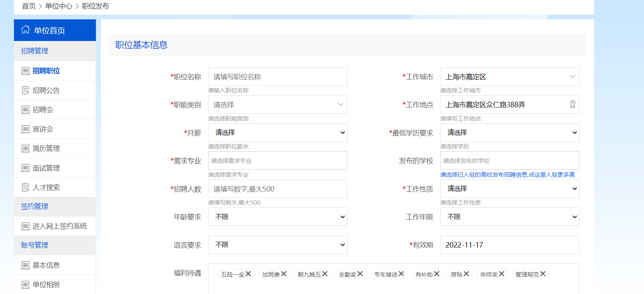Remove the 五险一金 benefit tag
644x294 pixels.
coord(248,274)
